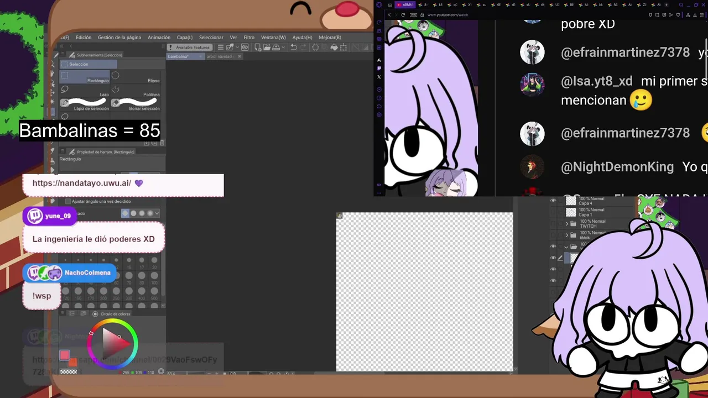708x398 pixels.
Task: Click the NachoColmena chat username
Action: 87,273
